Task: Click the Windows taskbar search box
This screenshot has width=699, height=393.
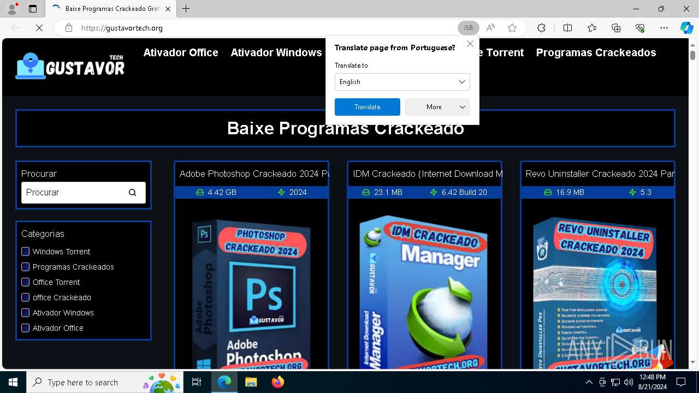Action: [105, 382]
